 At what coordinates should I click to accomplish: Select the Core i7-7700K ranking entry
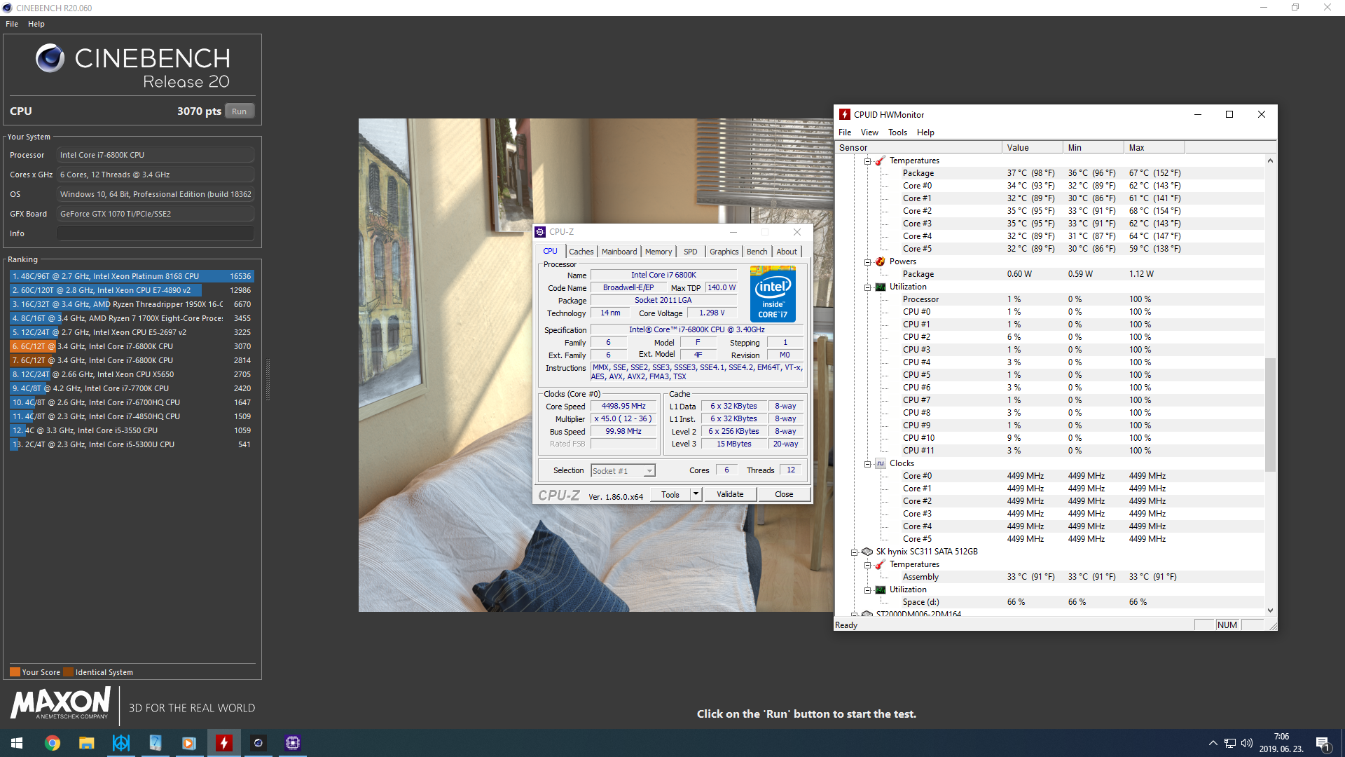coord(132,388)
